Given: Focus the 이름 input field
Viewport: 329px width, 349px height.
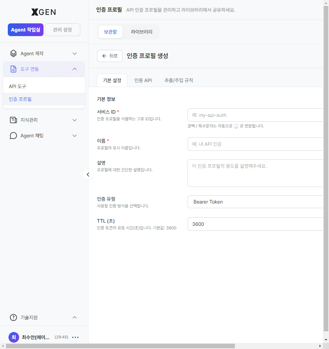Looking at the screenshot, I should coord(255,144).
